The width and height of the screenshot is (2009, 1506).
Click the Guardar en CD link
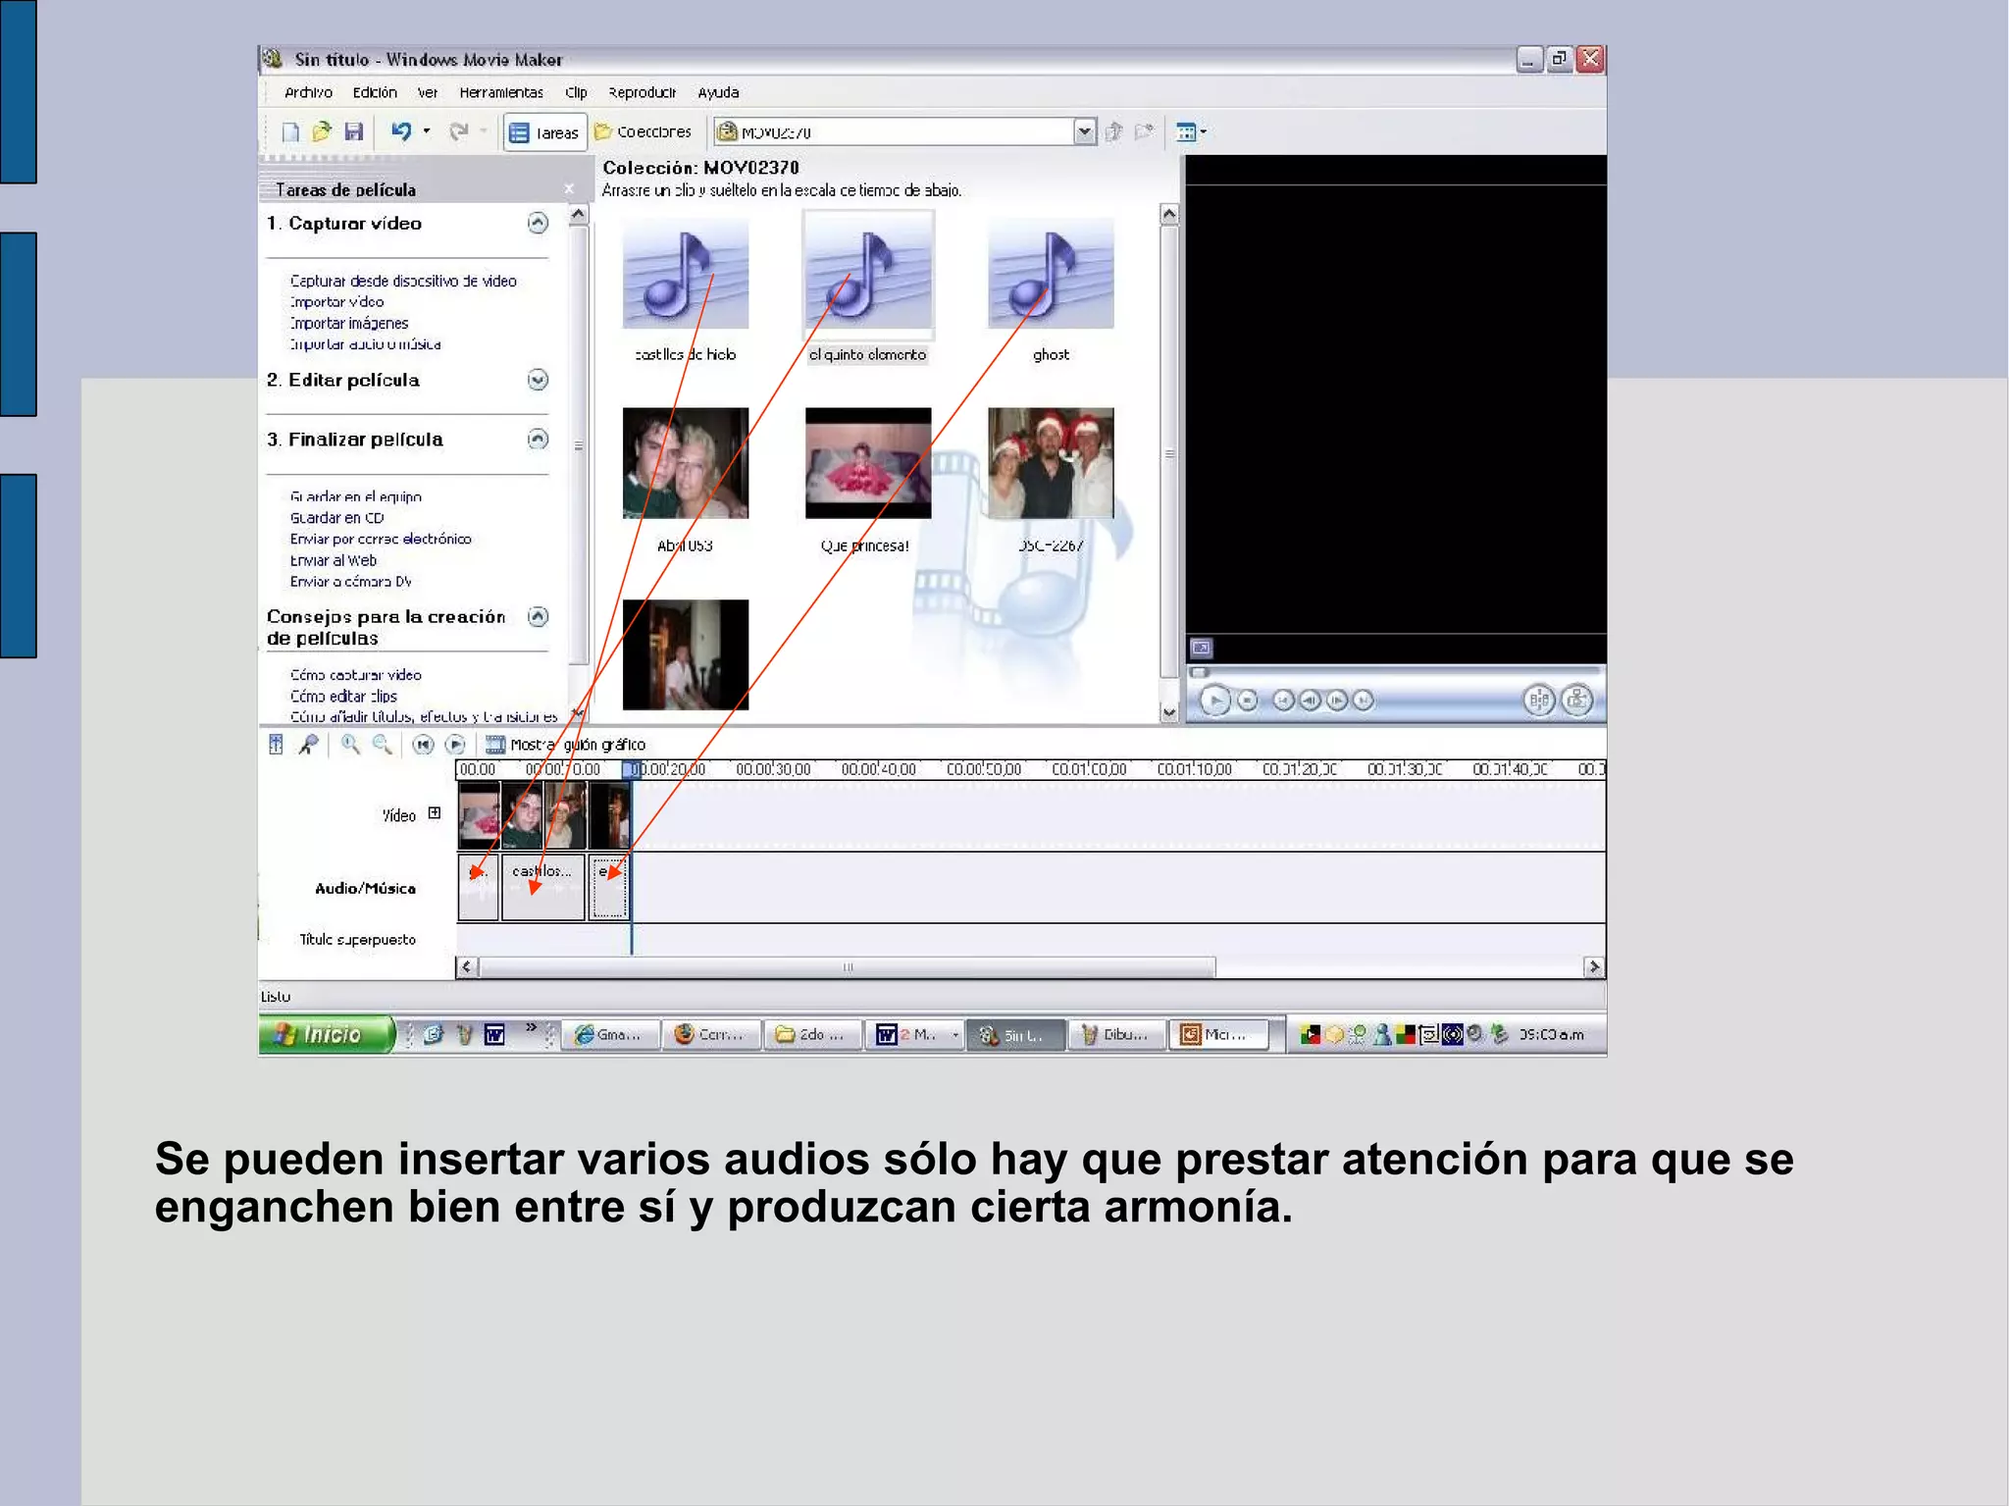[336, 518]
